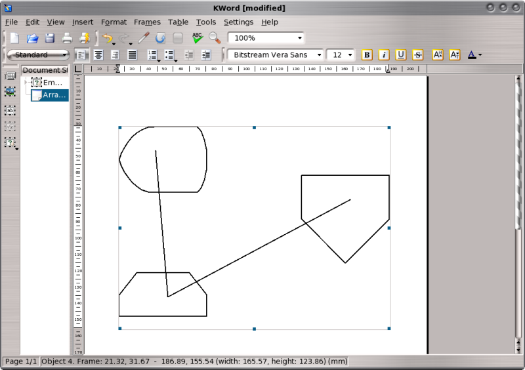The height and width of the screenshot is (370, 525).
Task: Open text color dropdown arrow
Action: (480, 55)
